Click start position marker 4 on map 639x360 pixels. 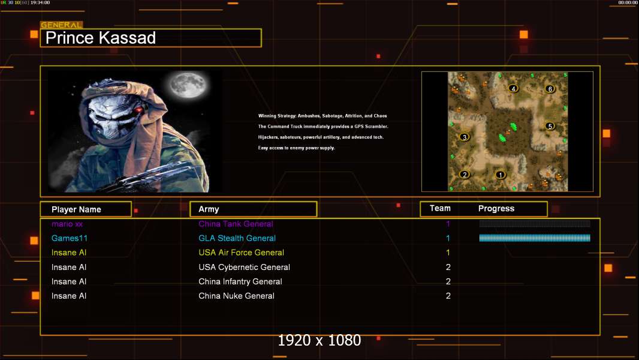514,88
